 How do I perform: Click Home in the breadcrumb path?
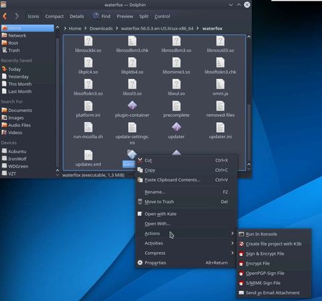tap(75, 28)
